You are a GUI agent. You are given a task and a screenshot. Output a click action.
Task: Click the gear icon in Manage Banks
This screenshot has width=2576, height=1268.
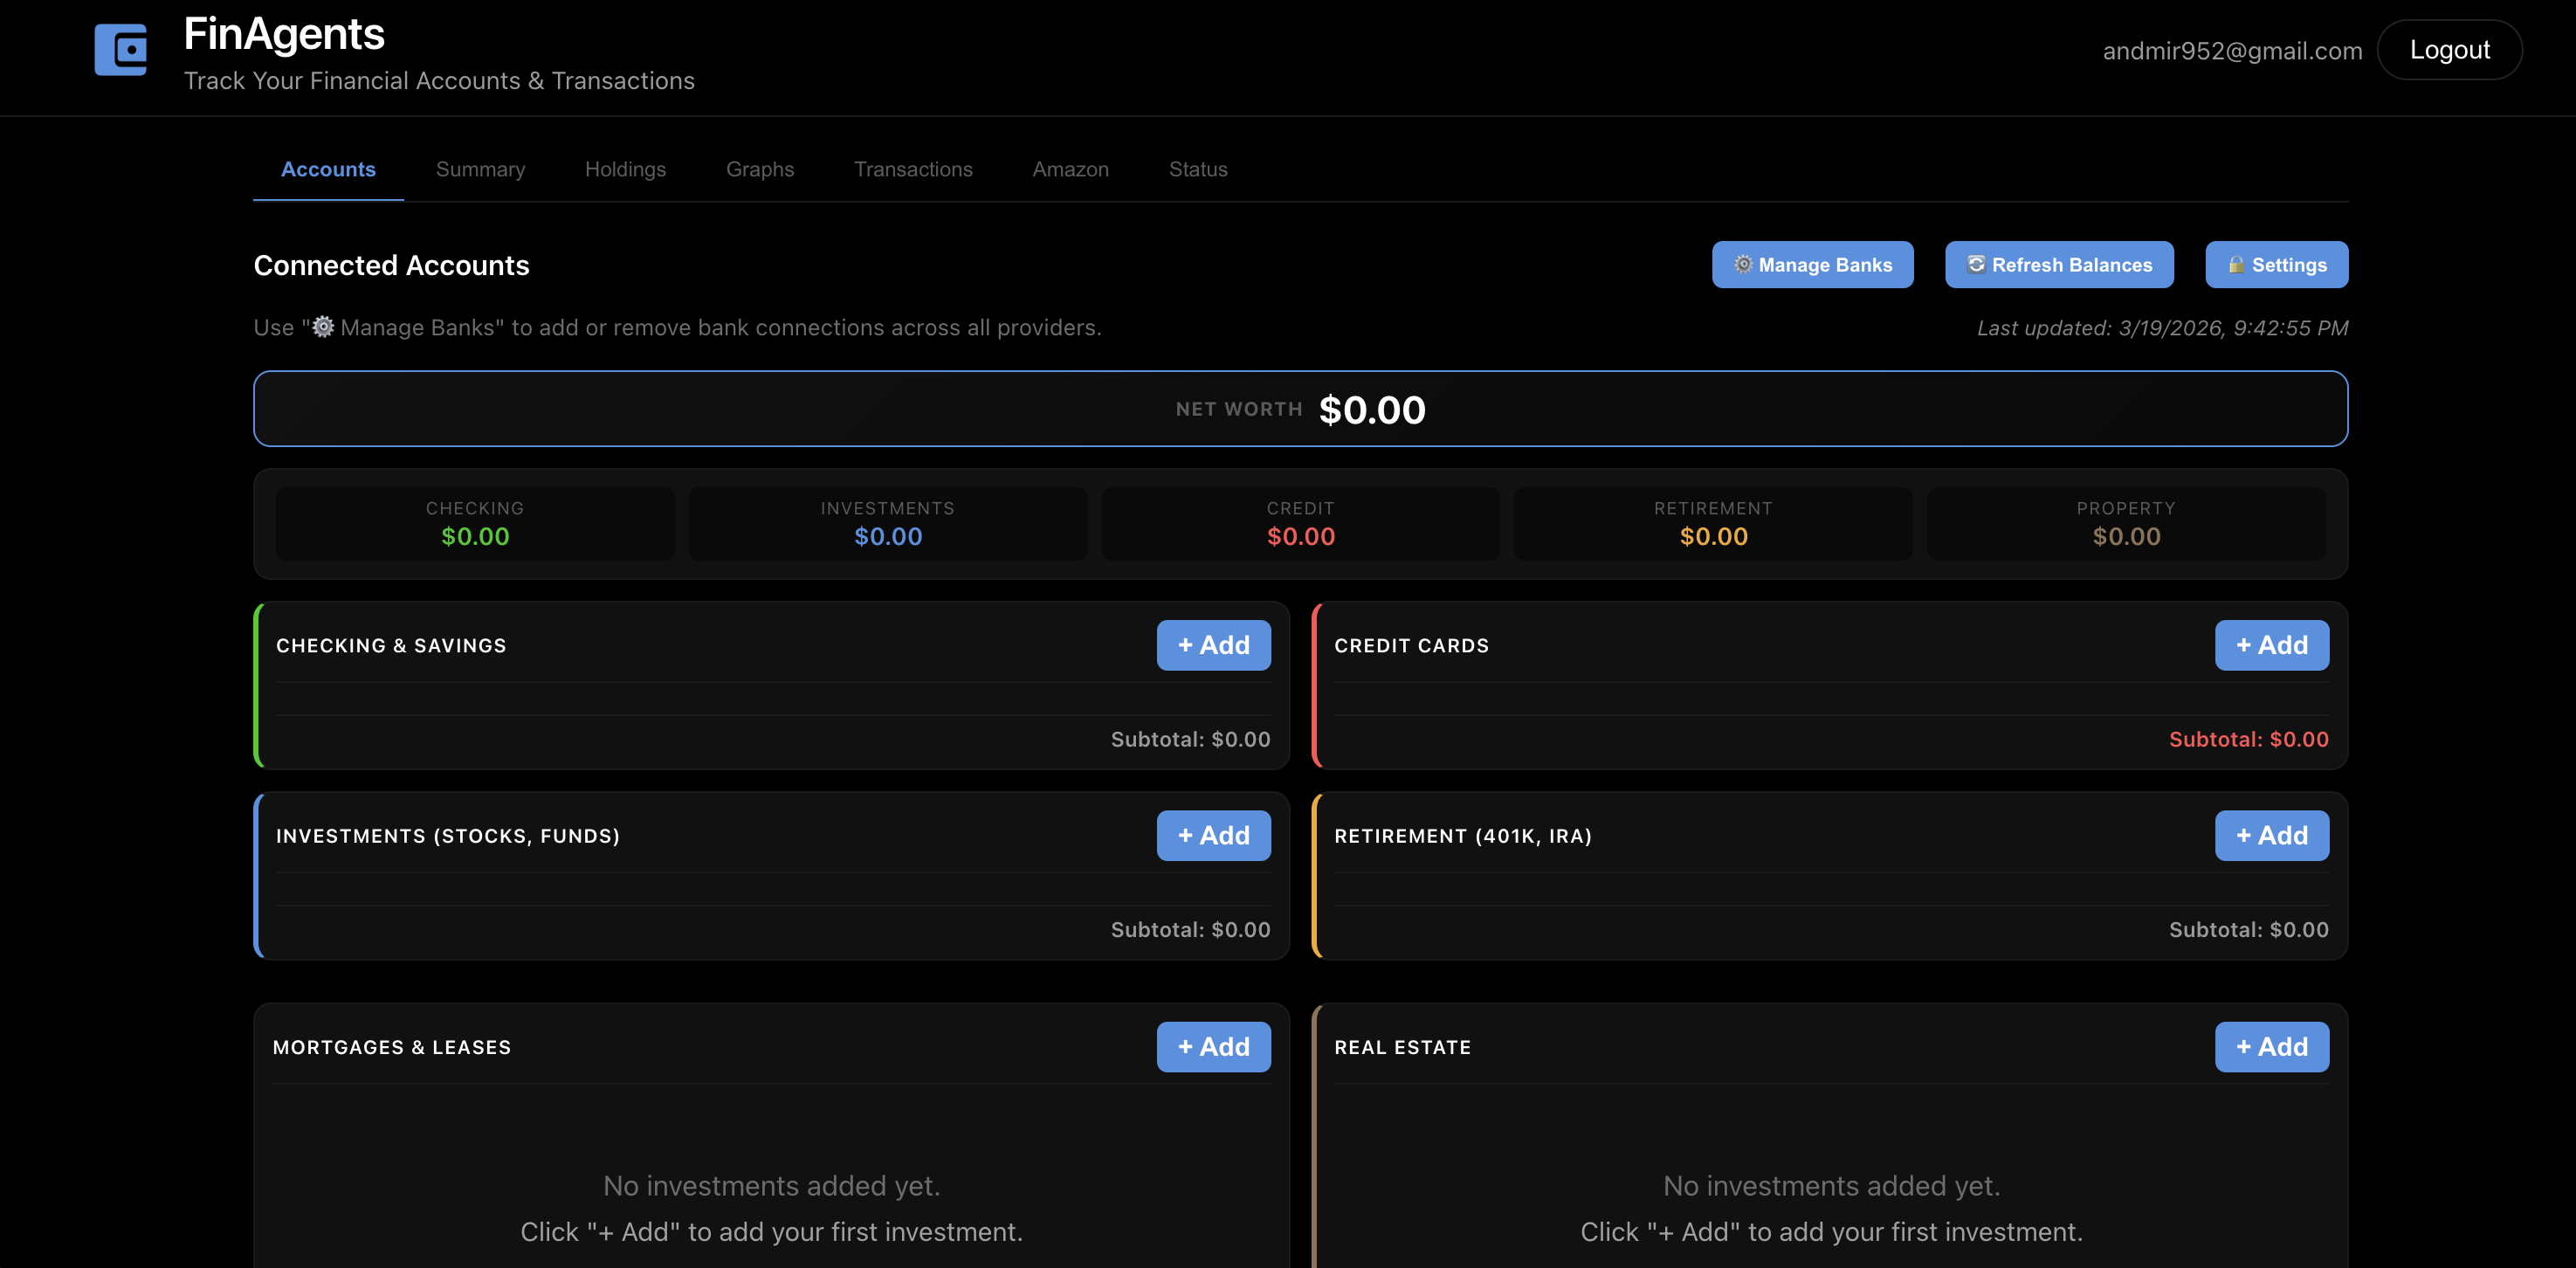[1743, 264]
